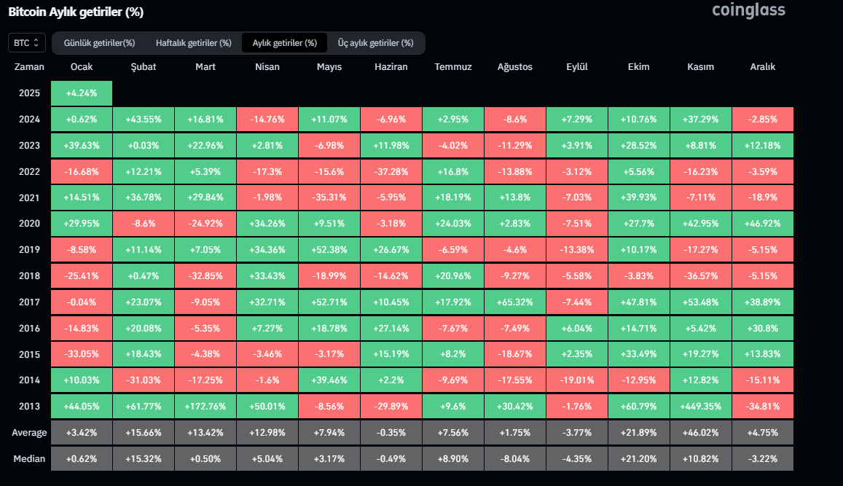Click the Median Aralık -3.22% cell
Image resolution: width=843 pixels, height=486 pixels.
[x=762, y=459]
